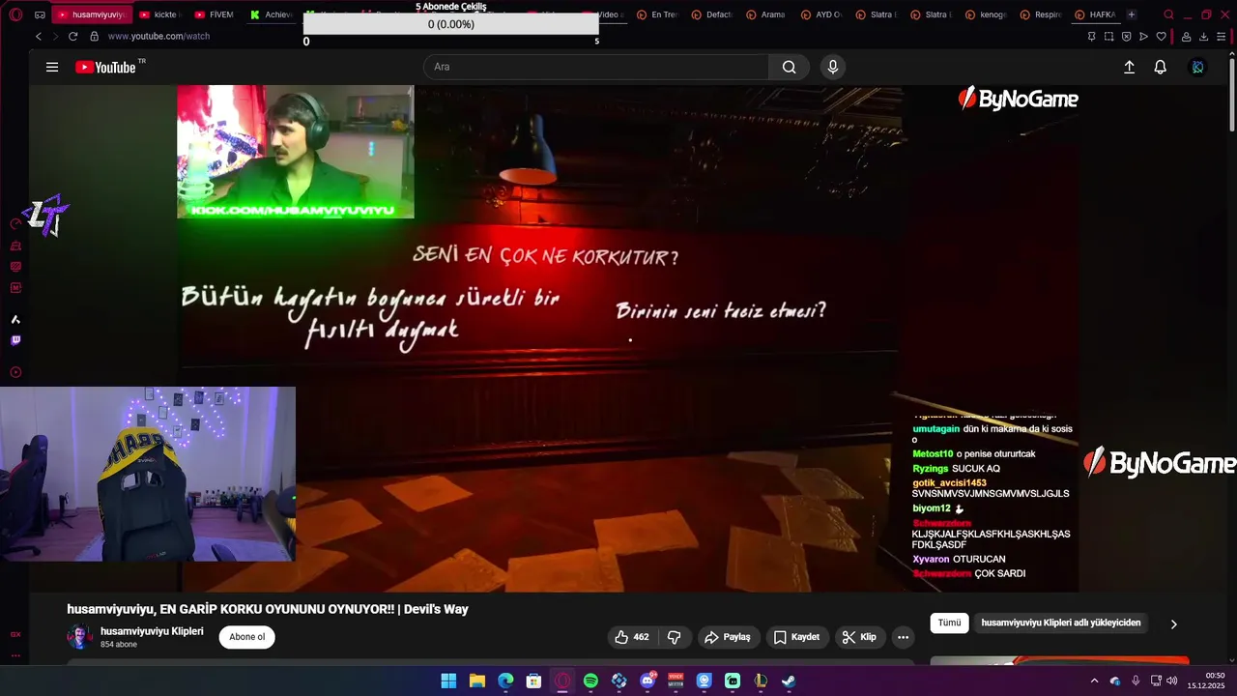Viewport: 1237px width, 696px height.
Task: Open the channel avatar beside Klipleri
Action: click(78, 637)
